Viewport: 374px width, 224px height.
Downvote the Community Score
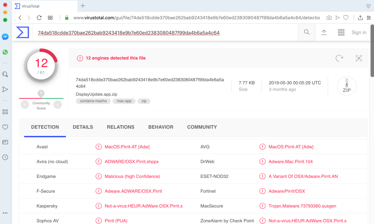(x=24, y=105)
